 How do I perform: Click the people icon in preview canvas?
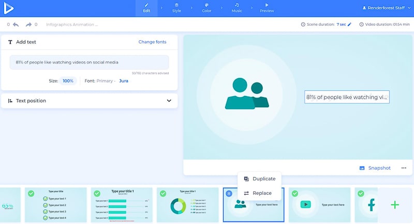(247, 94)
